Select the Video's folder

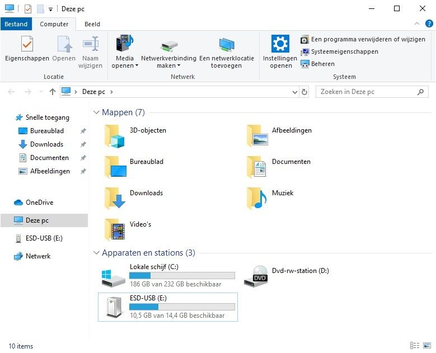point(128,230)
